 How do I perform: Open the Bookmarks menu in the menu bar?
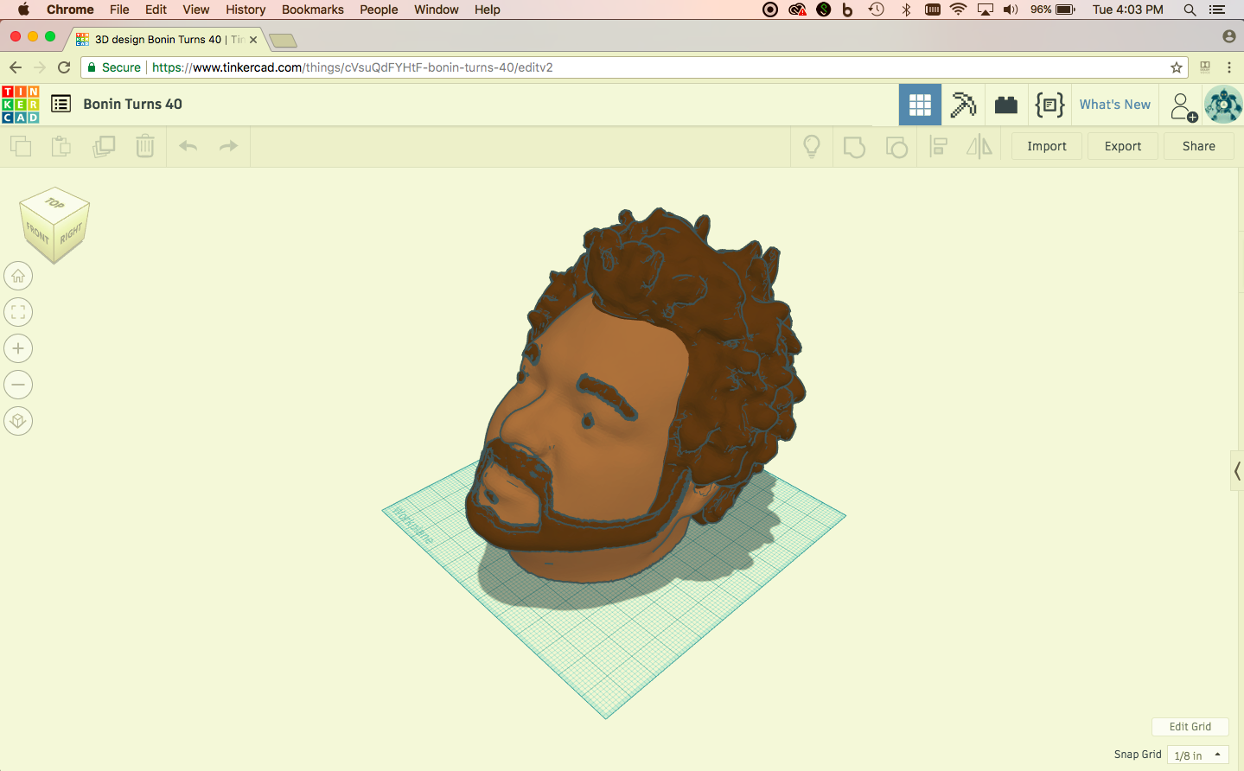(x=312, y=10)
